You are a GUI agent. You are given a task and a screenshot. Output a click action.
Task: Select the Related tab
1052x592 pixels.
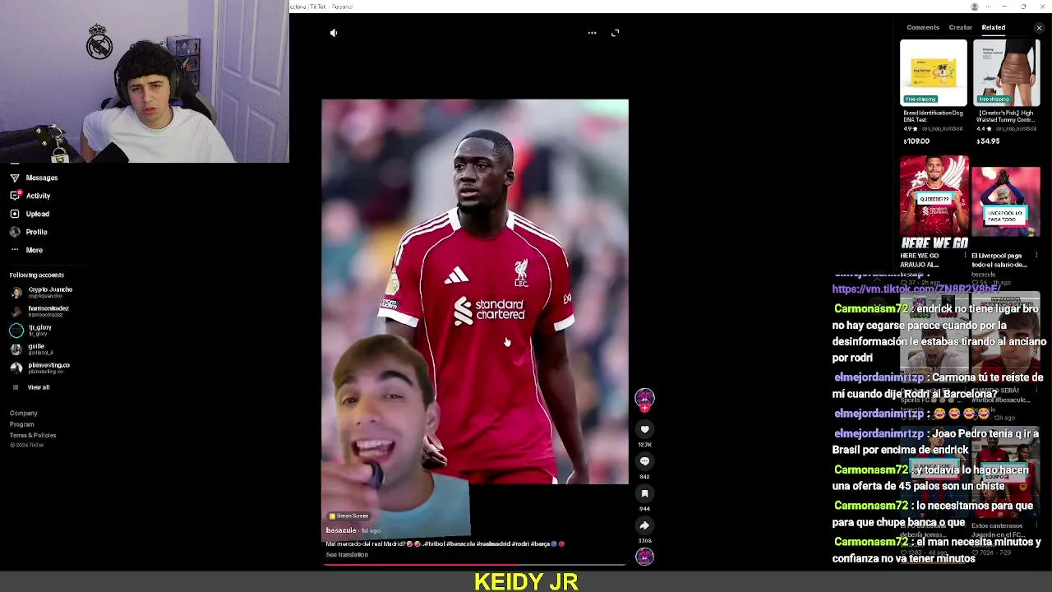[993, 27]
